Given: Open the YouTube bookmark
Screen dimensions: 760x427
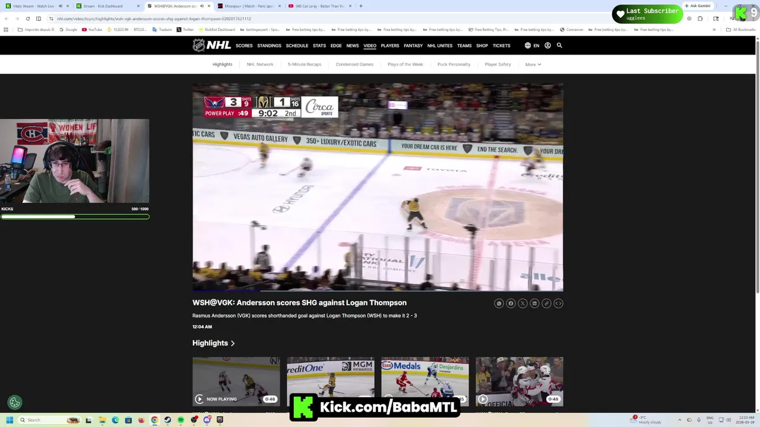Looking at the screenshot, I should pyautogui.click(x=92, y=29).
